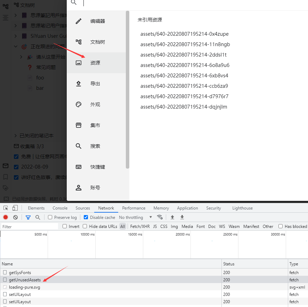308x307 pixels.
Task: Select asset 640-20220807195214-11n8ngb
Action: [185, 44]
